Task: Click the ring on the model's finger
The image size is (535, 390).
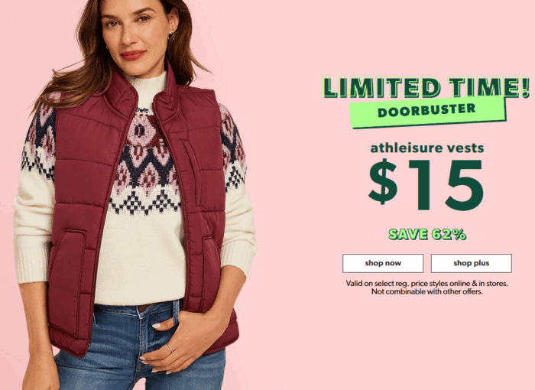Action: coord(170,348)
